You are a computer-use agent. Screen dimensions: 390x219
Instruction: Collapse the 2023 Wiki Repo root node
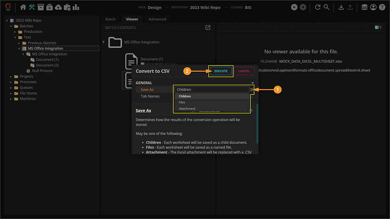pyautogui.click(x=7, y=21)
